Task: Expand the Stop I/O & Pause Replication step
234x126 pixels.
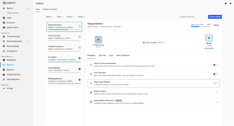Action: (x=217, y=65)
